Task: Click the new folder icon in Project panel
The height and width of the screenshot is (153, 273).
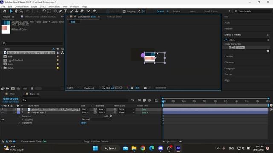Action: [x=8, y=88]
